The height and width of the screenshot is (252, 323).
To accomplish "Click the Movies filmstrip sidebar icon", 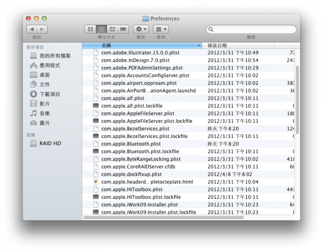I will (34, 103).
